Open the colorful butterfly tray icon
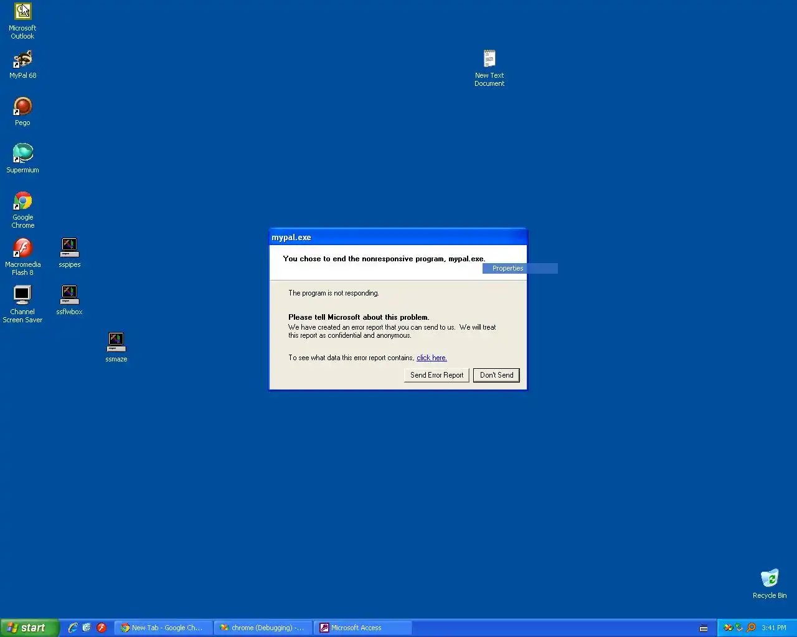797x637 pixels. 728,628
